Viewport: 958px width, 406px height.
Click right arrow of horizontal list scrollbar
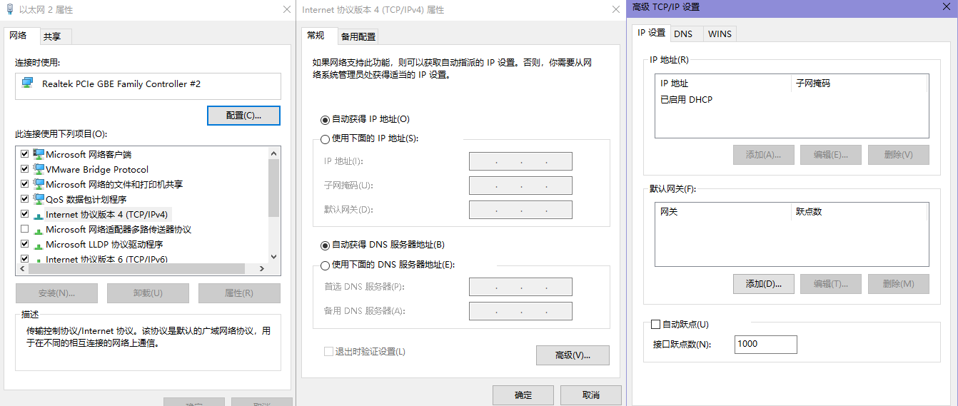[262, 269]
